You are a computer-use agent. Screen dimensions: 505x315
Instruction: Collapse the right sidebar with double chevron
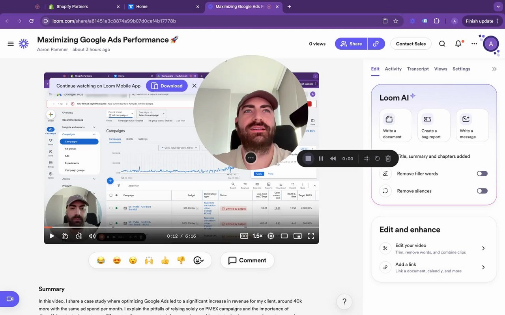click(x=494, y=69)
